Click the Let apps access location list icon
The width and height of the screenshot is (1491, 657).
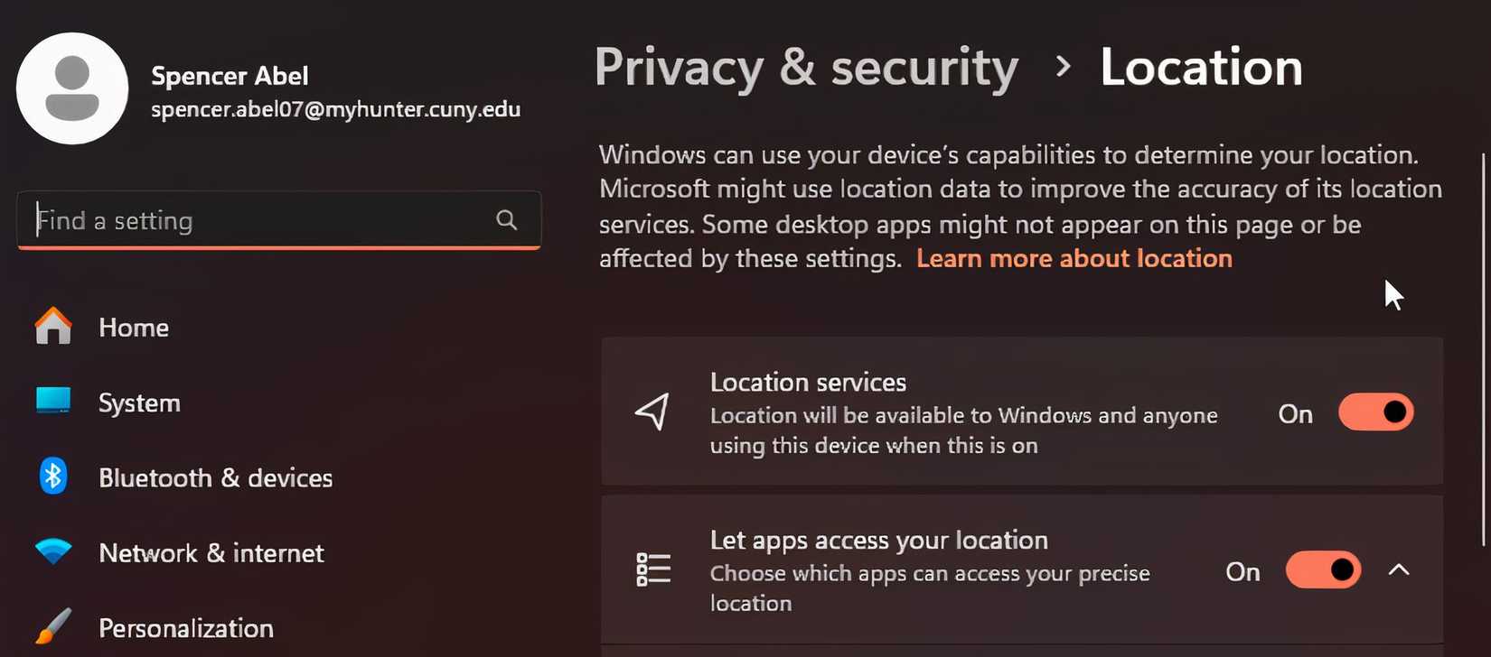tap(652, 569)
